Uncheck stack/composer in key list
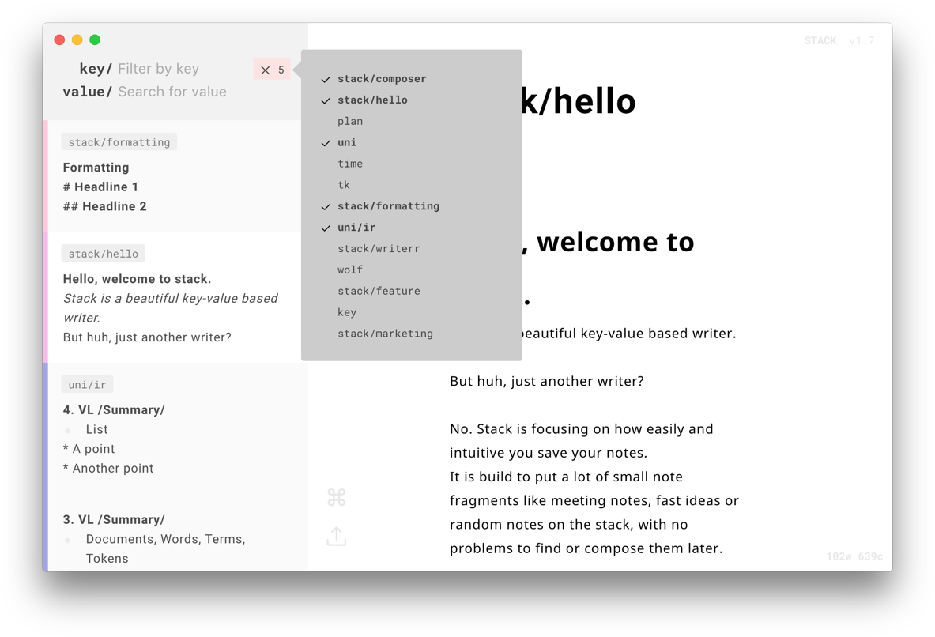Image resolution: width=935 pixels, height=637 pixels. click(382, 79)
